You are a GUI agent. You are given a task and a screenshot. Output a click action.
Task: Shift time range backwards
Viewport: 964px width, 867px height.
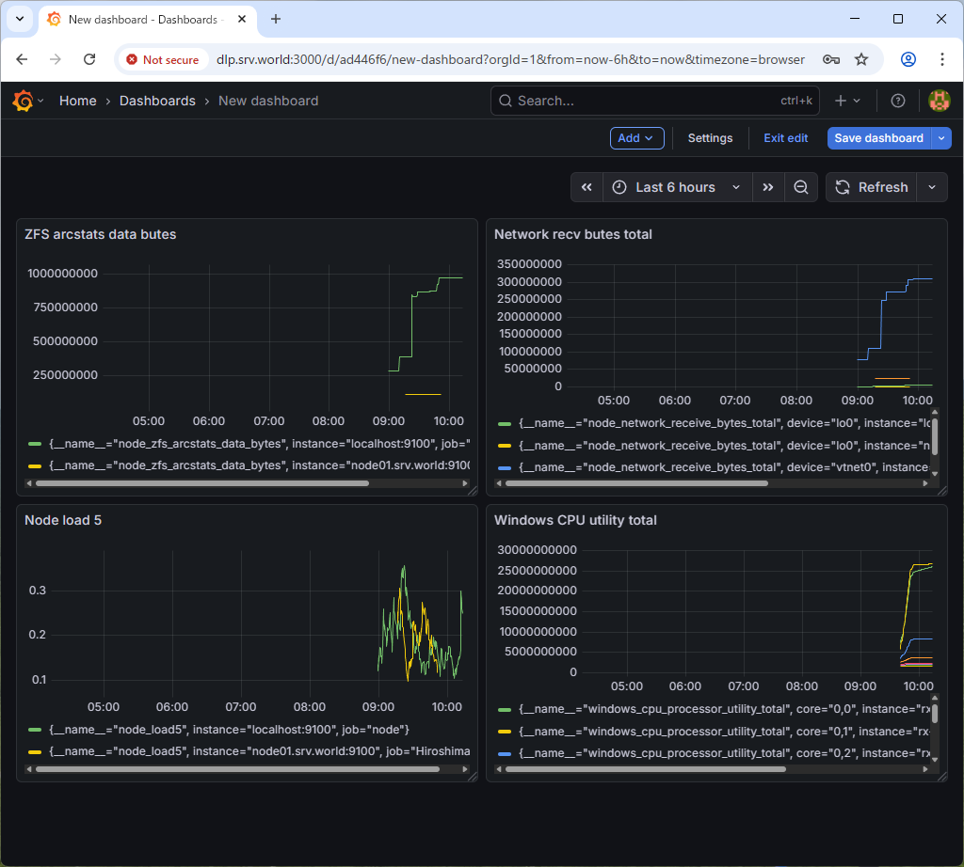[586, 187]
